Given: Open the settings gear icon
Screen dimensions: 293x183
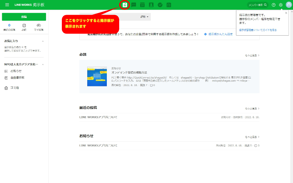Looking at the screenshot, I should click(x=281, y=5).
